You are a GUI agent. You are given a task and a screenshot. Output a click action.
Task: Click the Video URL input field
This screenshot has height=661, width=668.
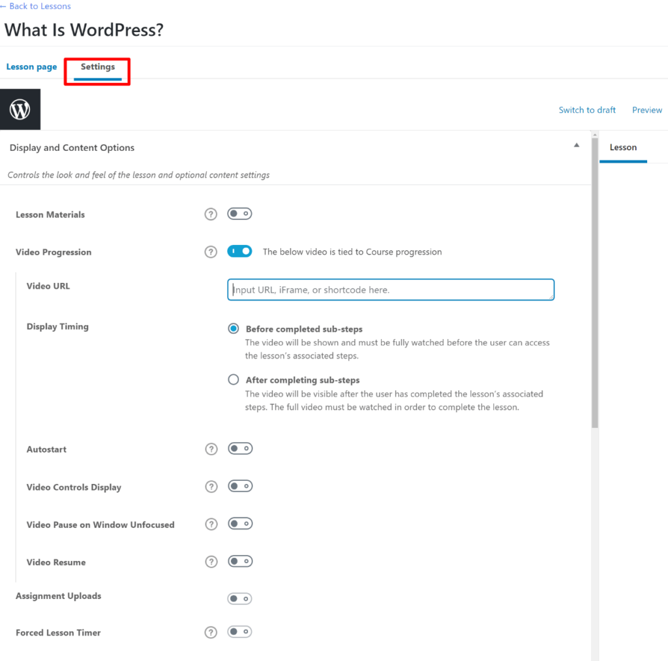[x=390, y=290]
